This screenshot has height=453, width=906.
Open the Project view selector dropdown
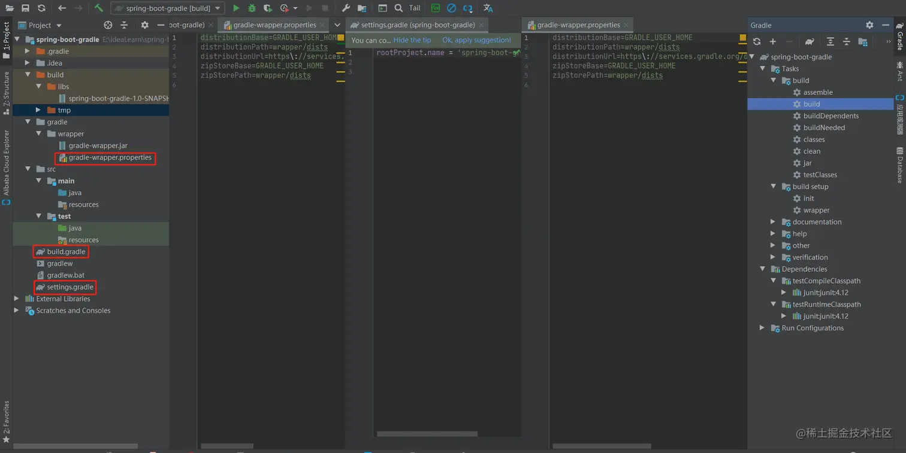pos(40,25)
